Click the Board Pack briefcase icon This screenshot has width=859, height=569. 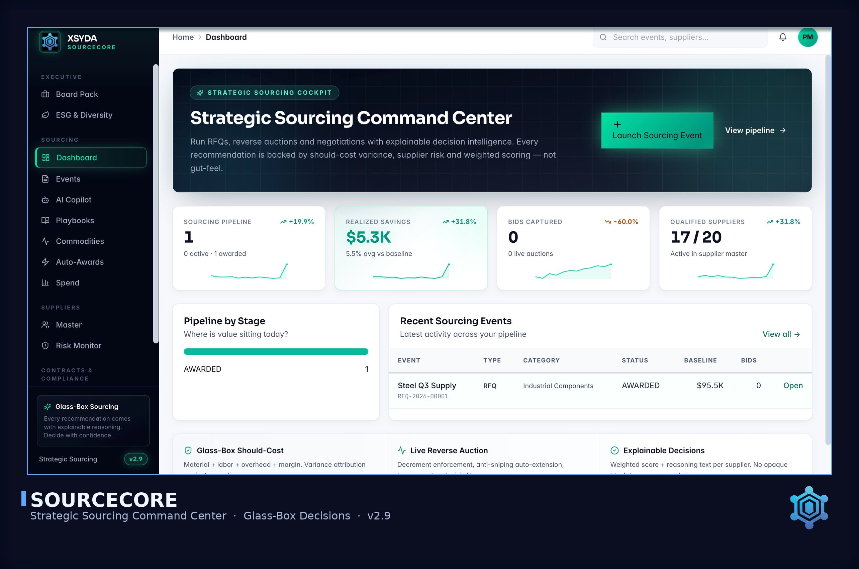[x=45, y=94]
